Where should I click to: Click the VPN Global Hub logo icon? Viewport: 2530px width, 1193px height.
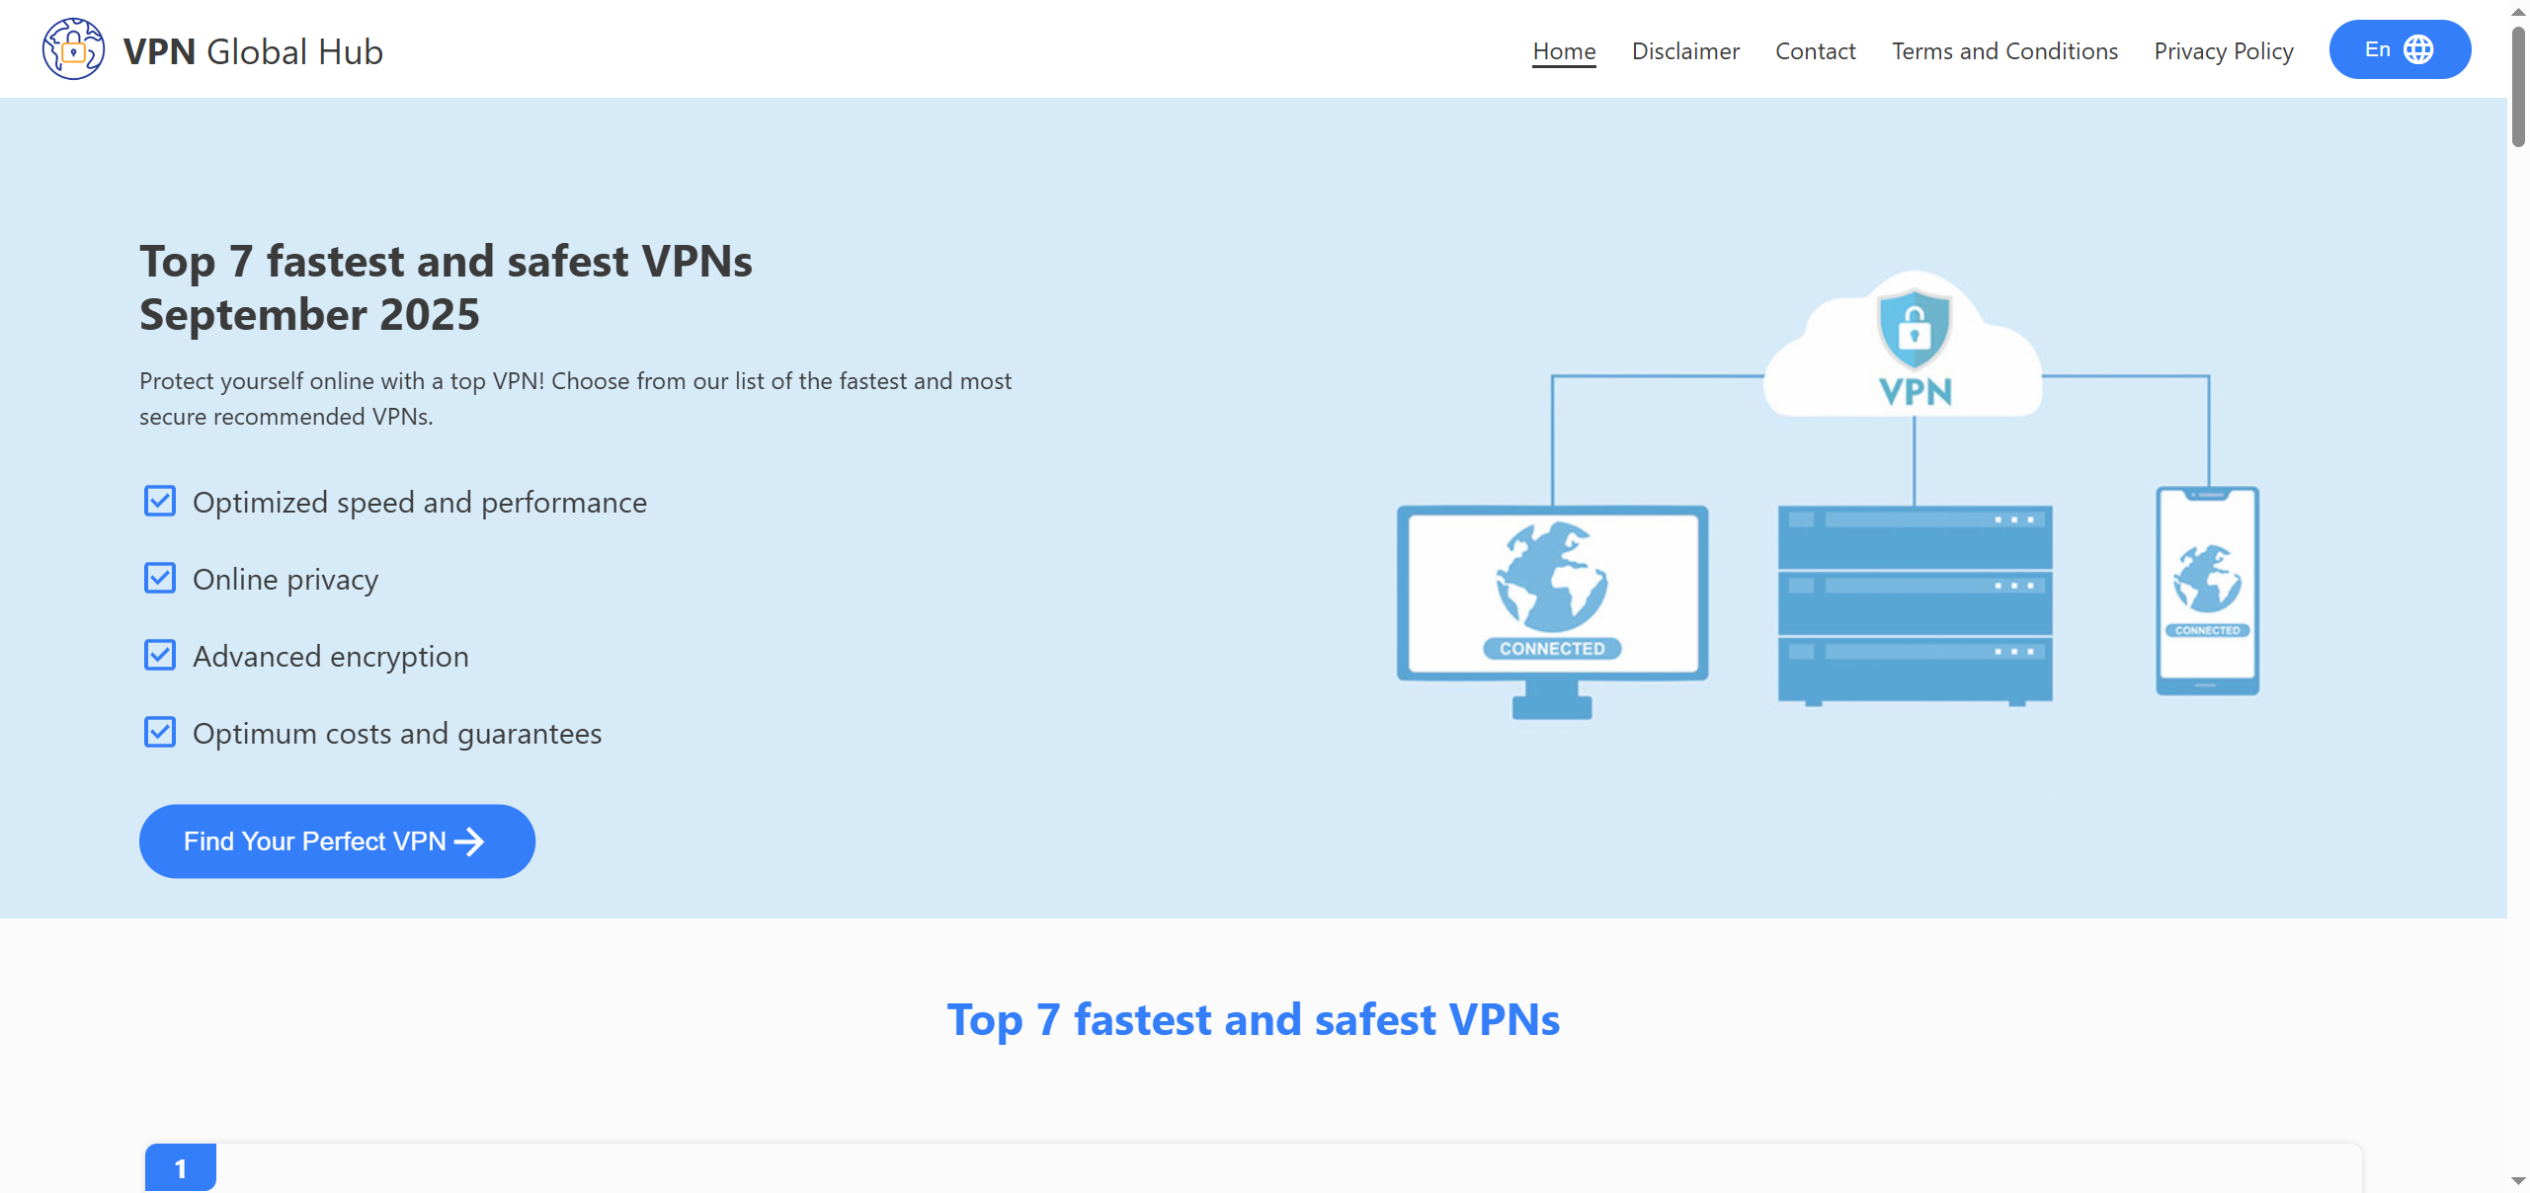tap(73, 49)
